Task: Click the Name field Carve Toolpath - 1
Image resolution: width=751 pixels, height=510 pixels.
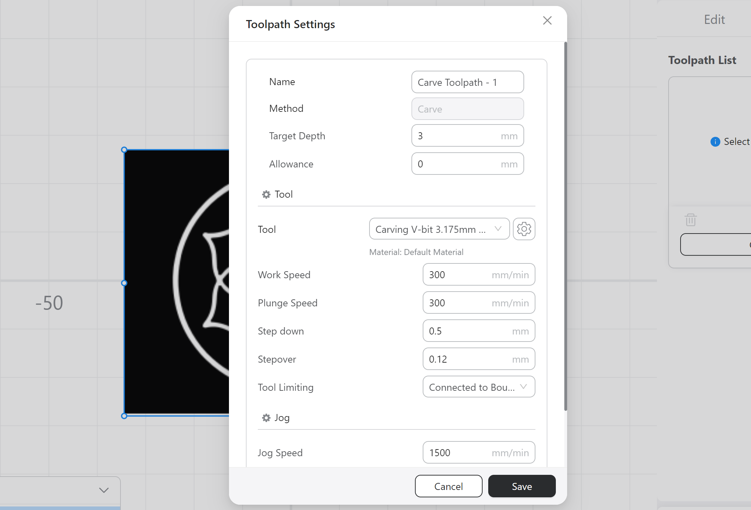Action: pyautogui.click(x=467, y=82)
